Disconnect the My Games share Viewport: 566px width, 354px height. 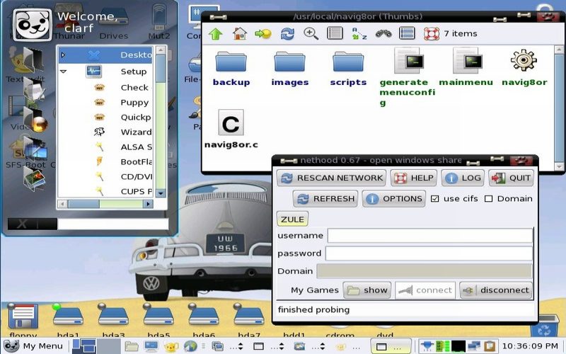(496, 290)
